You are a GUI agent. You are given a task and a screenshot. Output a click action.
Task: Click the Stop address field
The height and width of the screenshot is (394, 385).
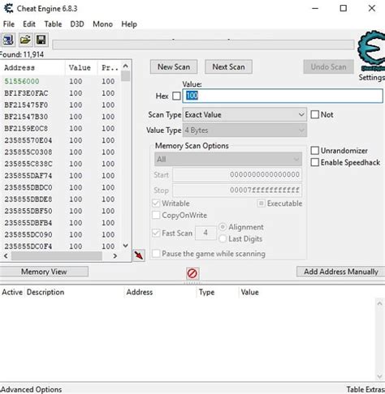(x=237, y=191)
